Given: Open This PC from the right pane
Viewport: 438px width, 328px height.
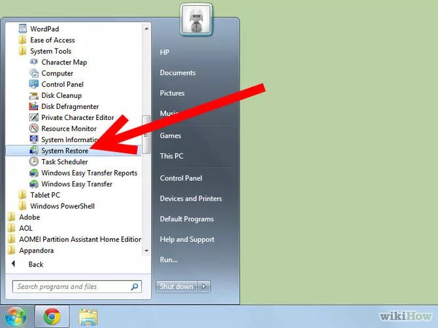Looking at the screenshot, I should (x=171, y=156).
